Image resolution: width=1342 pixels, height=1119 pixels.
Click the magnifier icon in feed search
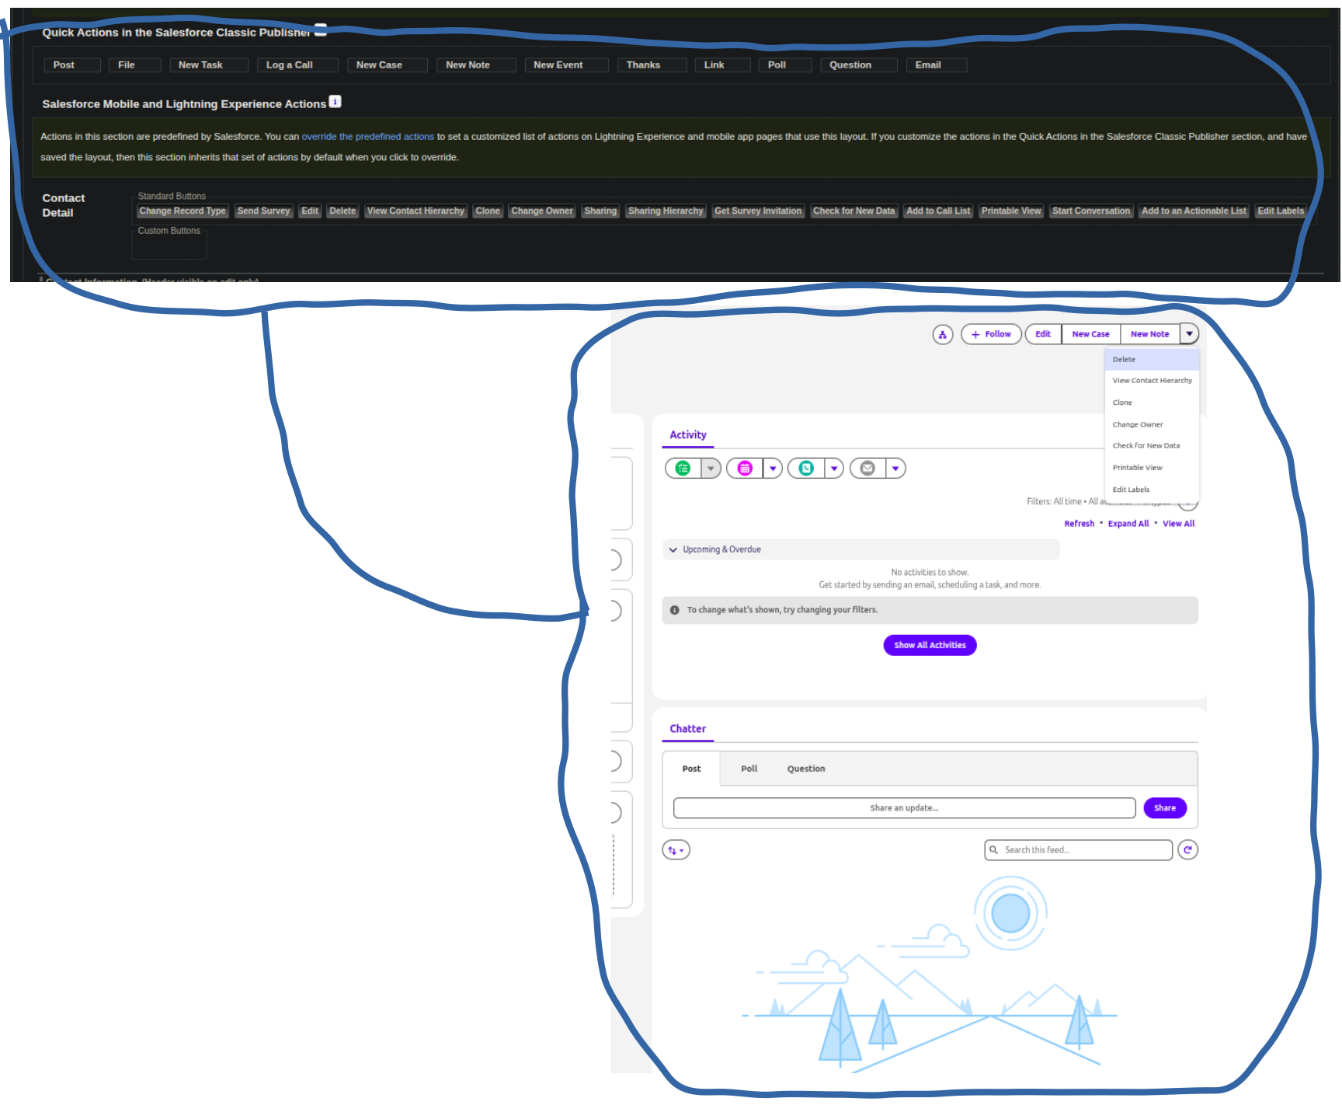(x=993, y=850)
